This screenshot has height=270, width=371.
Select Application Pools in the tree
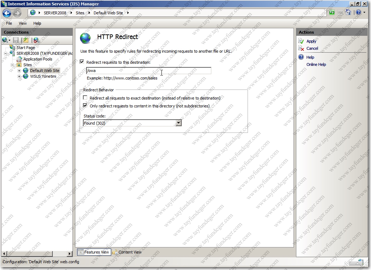[38, 59]
